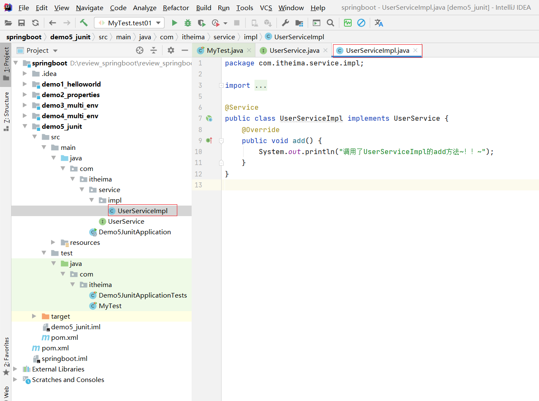The width and height of the screenshot is (539, 401).
Task: Click the green Run button
Action: 174,23
